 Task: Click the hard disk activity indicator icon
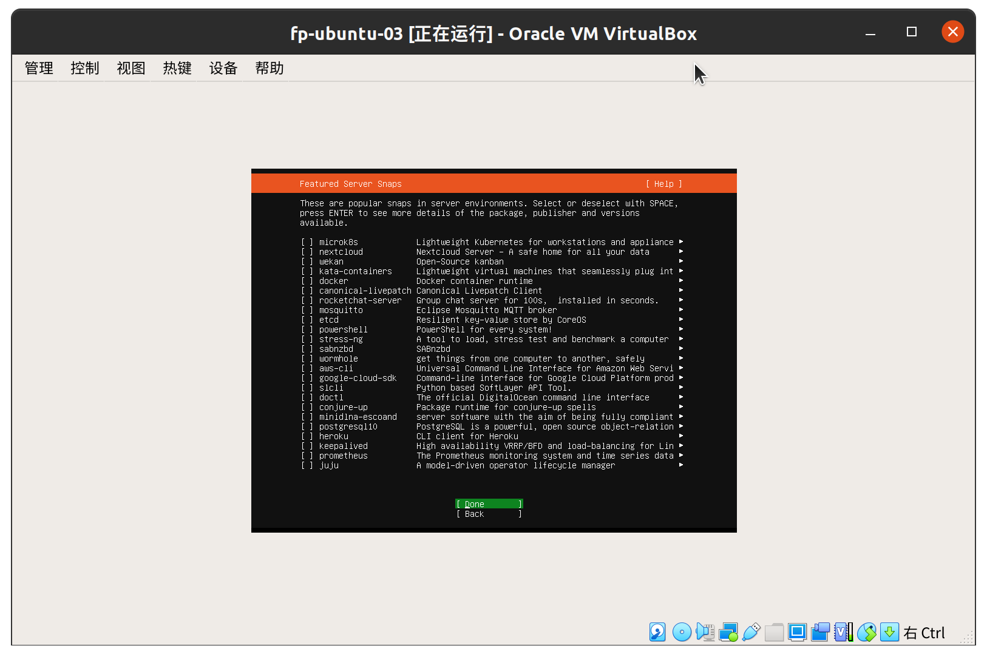[657, 632]
